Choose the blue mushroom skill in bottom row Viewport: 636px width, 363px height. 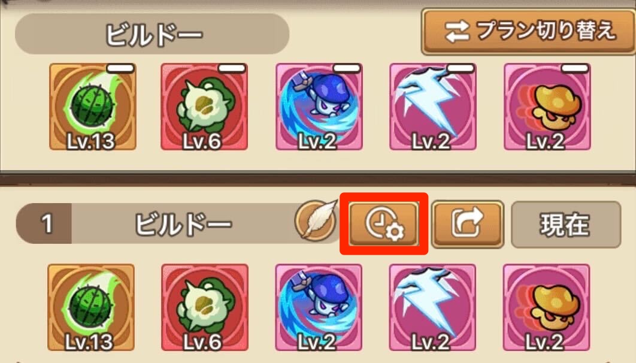click(x=319, y=307)
